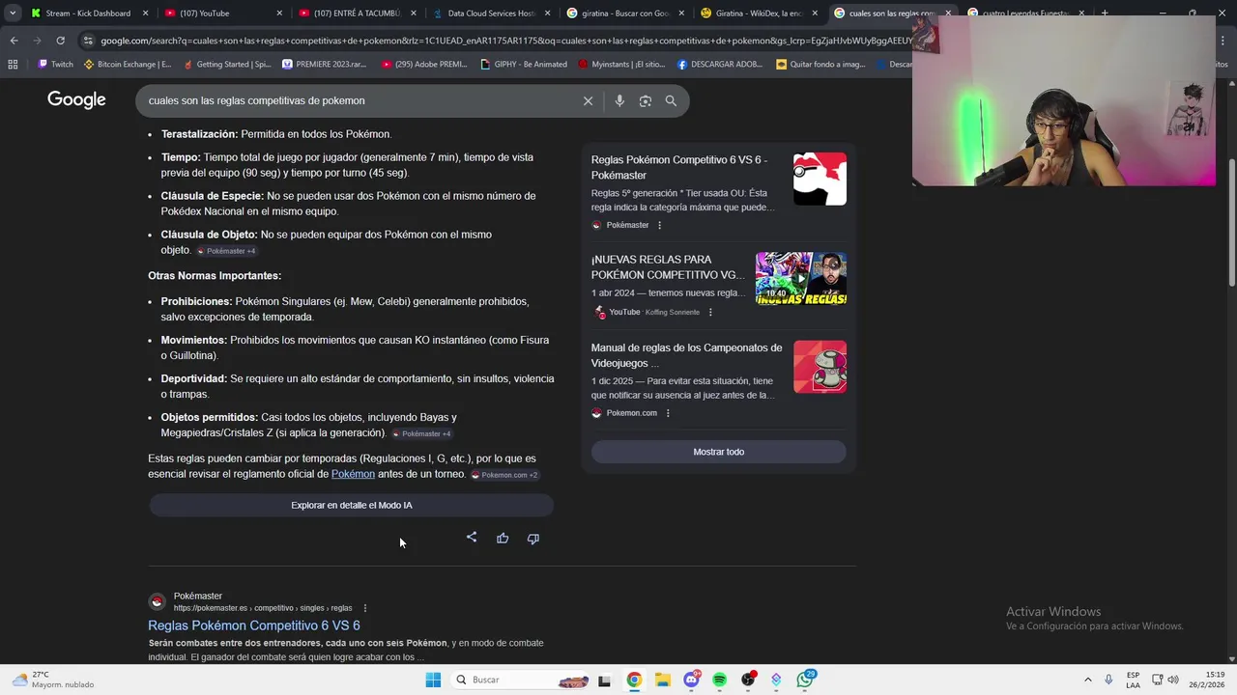Open OBS Studio from taskbar
This screenshot has height=695, width=1237.
748,680
